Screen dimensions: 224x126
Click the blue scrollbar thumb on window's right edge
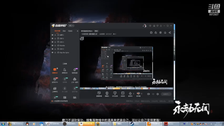pos(174,27)
